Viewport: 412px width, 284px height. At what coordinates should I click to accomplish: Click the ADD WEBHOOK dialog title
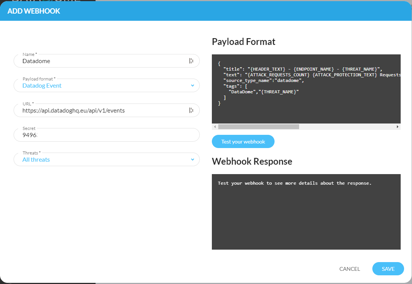[34, 11]
